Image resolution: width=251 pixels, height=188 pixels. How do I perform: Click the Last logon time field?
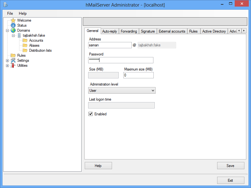(121, 105)
